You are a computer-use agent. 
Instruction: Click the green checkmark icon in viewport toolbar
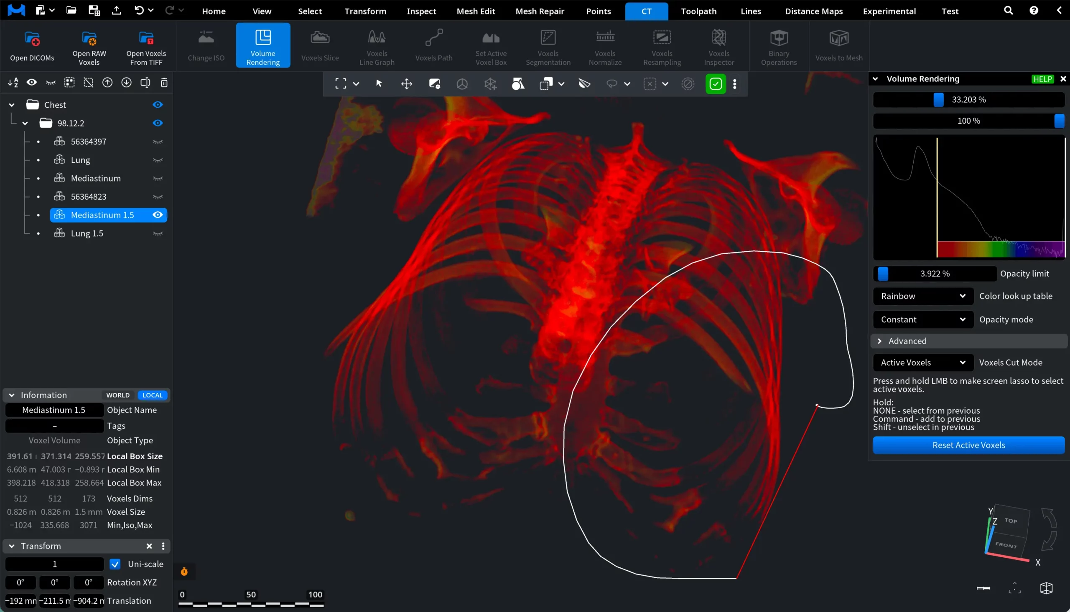click(715, 83)
